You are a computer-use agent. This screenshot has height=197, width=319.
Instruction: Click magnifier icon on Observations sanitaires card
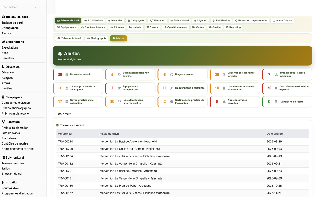224,75
